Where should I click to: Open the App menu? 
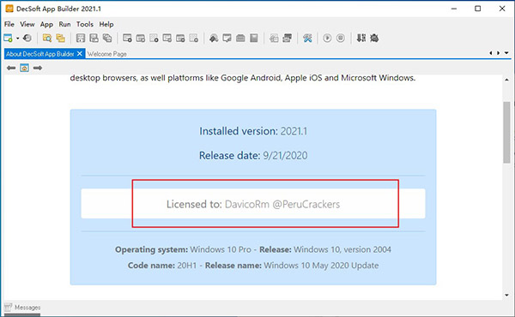point(46,24)
